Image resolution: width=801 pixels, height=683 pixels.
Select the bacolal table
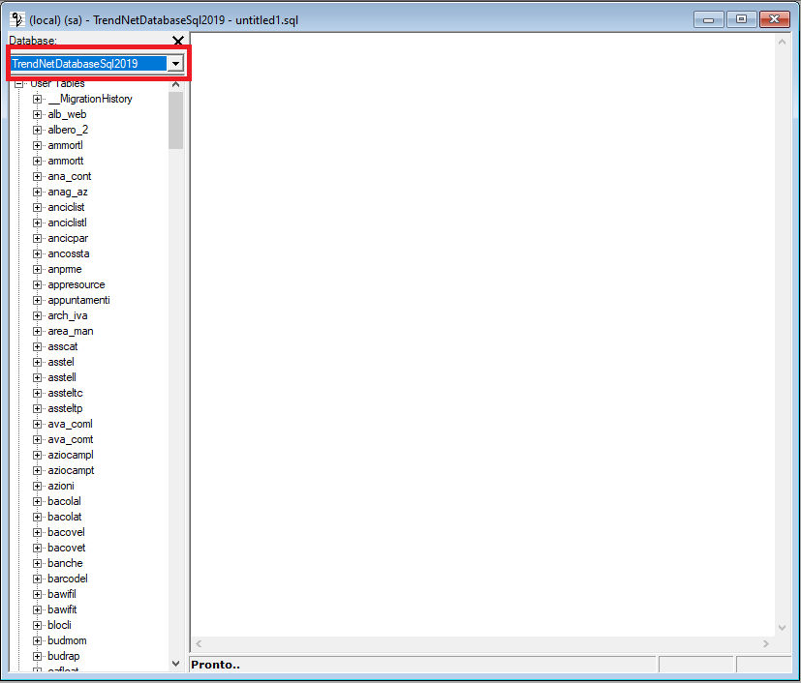pos(64,501)
